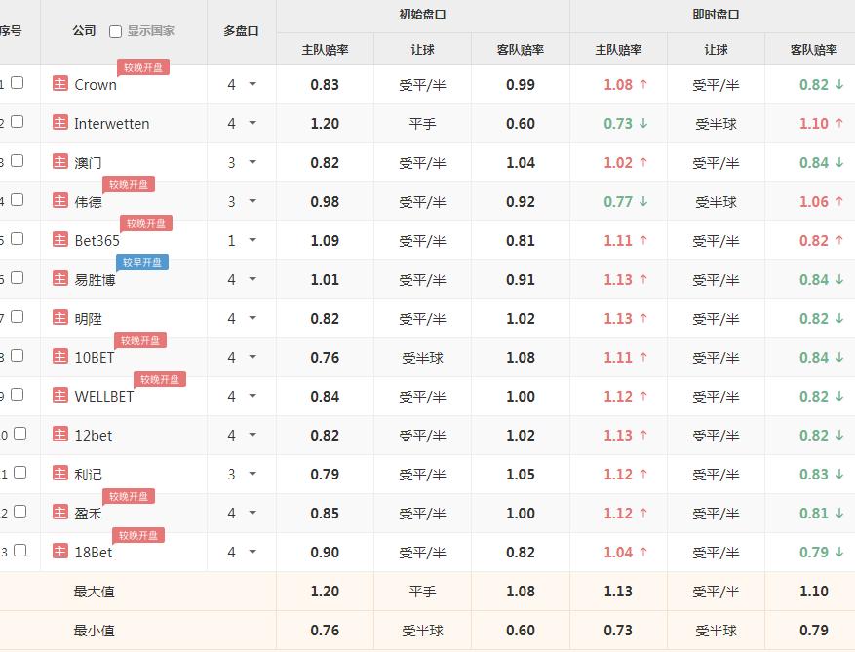Open the Bet365 company link

pyautogui.click(x=97, y=241)
